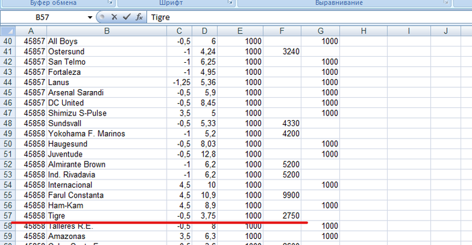Open Буфер обмена dialog launcher
This screenshot has width=472, height=245.
[x=110, y=3]
